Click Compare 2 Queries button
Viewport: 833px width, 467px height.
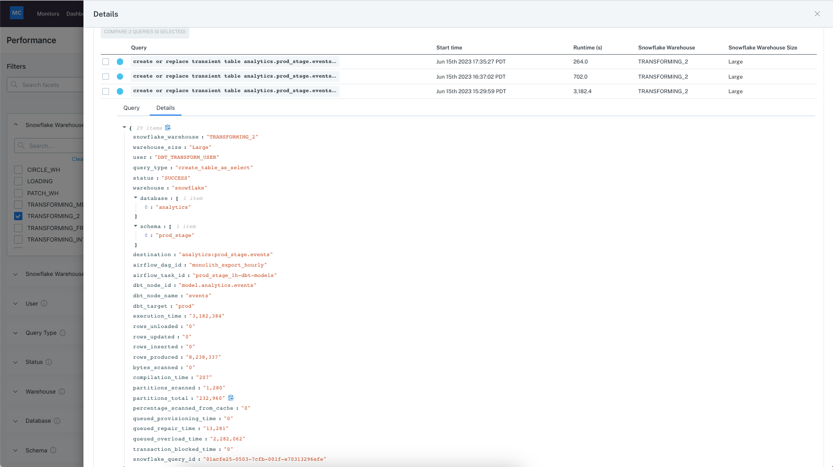pos(145,32)
